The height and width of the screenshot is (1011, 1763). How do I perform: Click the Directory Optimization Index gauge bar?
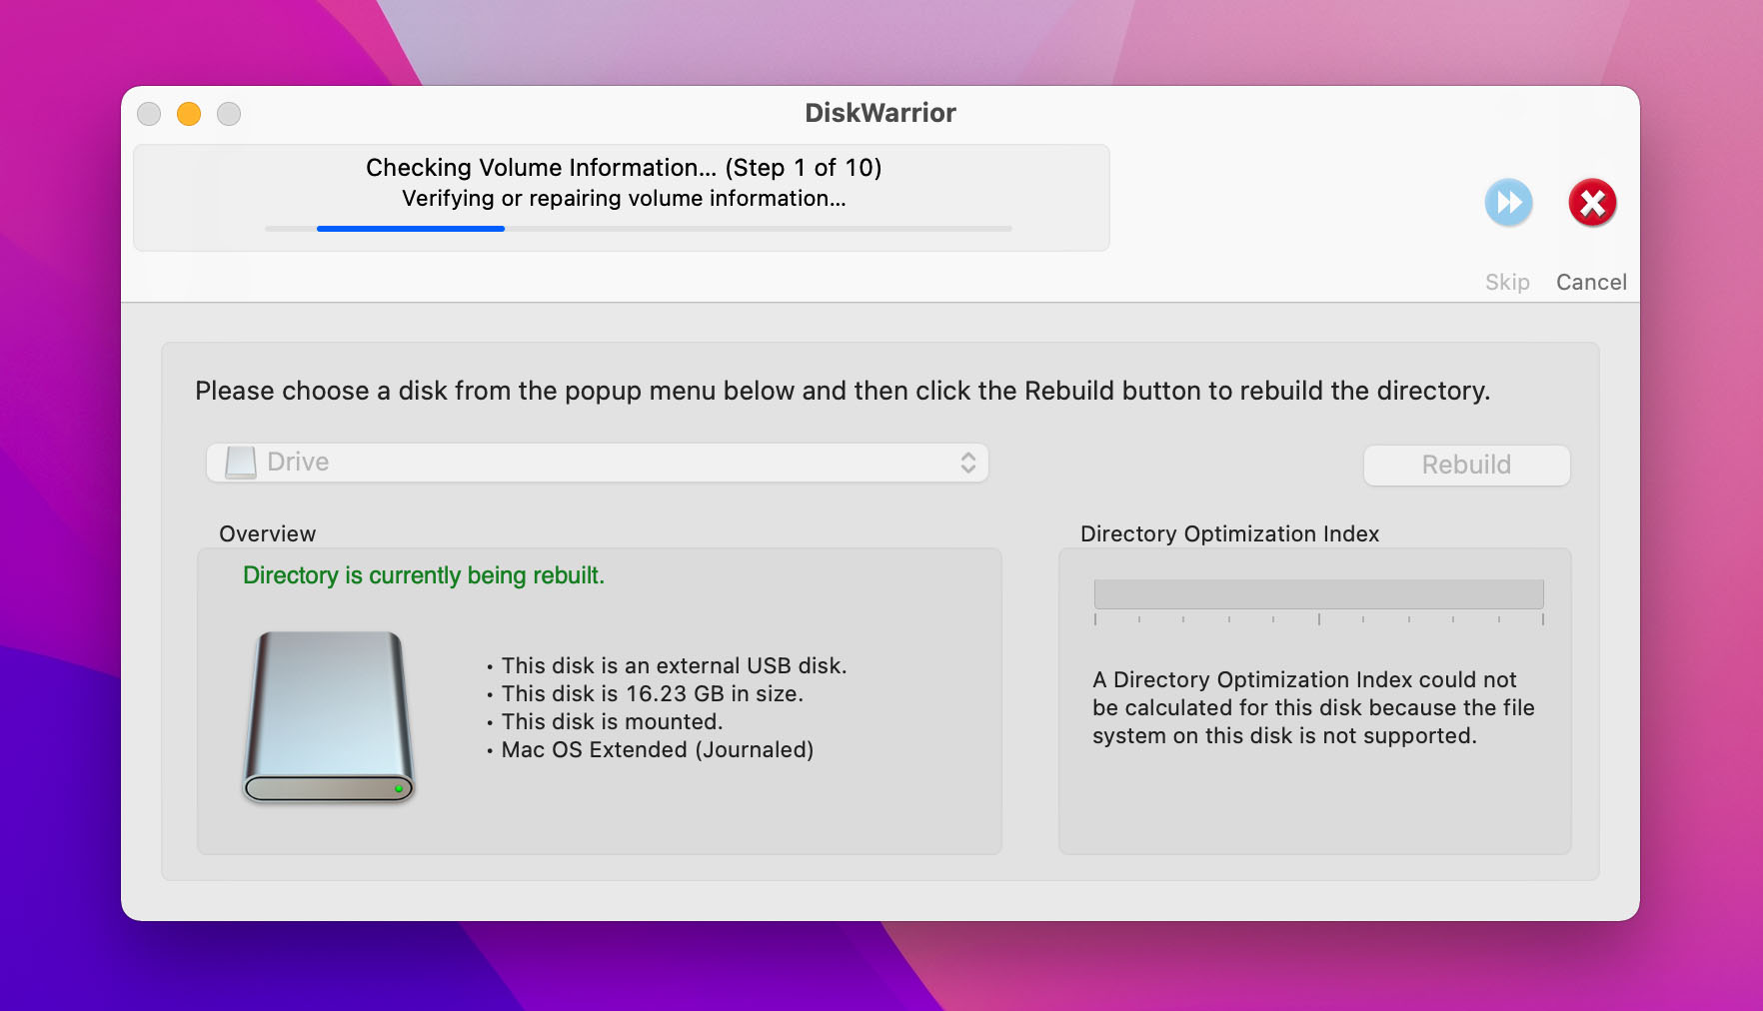click(x=1319, y=594)
